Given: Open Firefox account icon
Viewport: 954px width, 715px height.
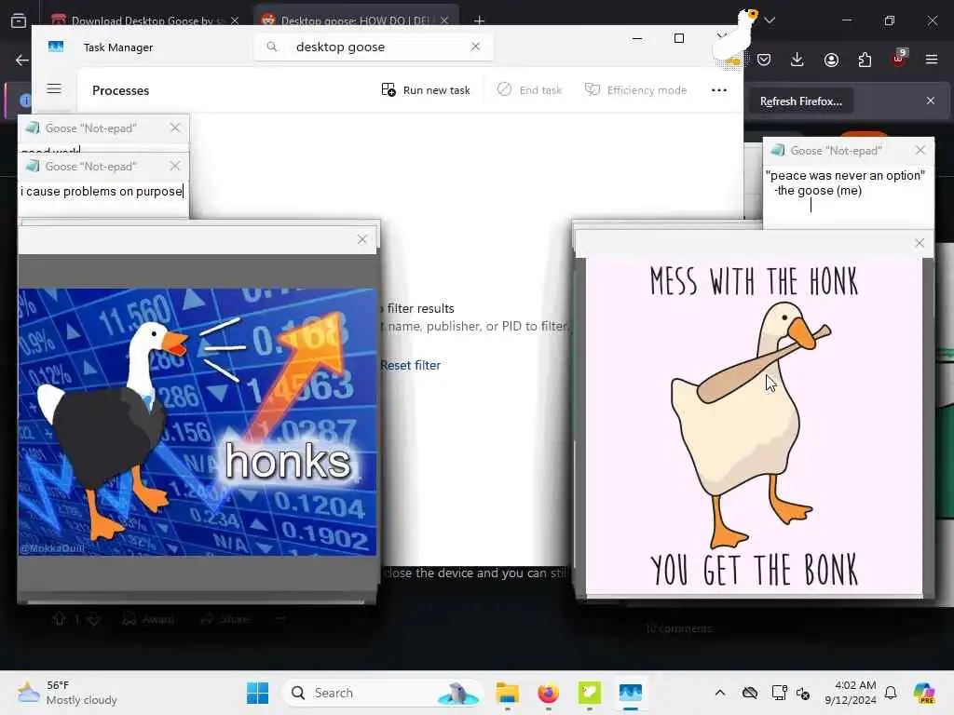Looking at the screenshot, I should [x=831, y=60].
